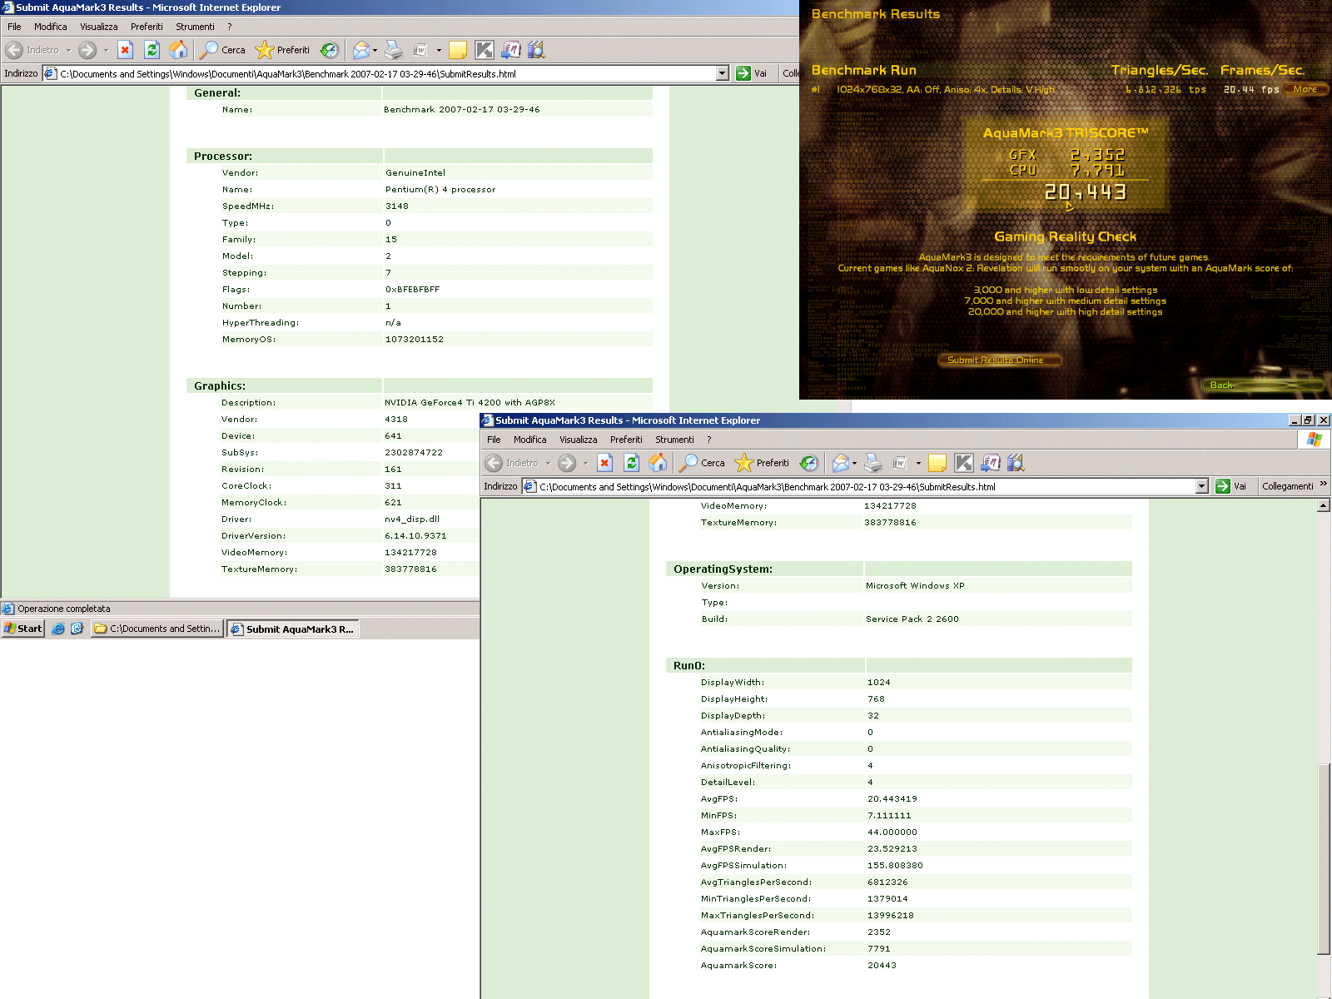Expand Collegamenti chevron in front Explorer window
1332x999 pixels.
tap(1324, 484)
